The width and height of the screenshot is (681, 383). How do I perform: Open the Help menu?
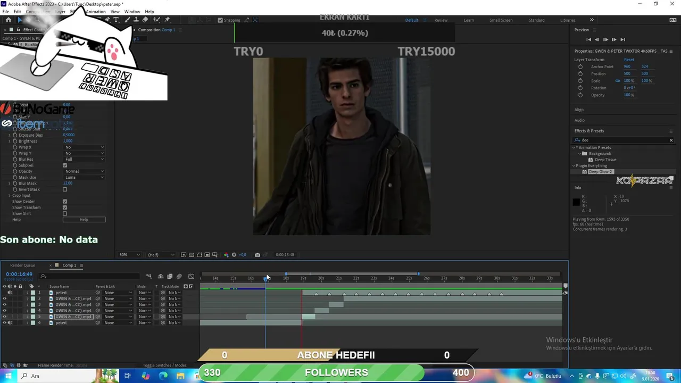[x=150, y=12]
